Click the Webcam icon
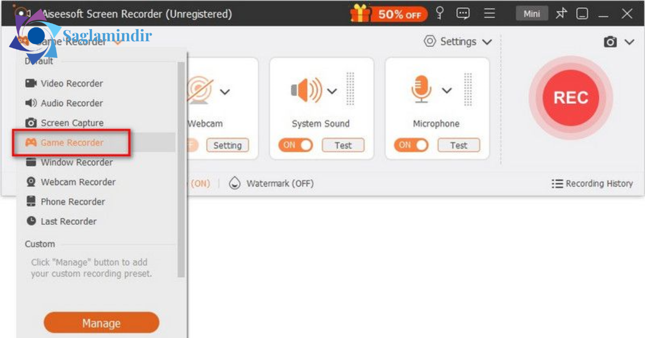The image size is (645, 338). coord(201,90)
